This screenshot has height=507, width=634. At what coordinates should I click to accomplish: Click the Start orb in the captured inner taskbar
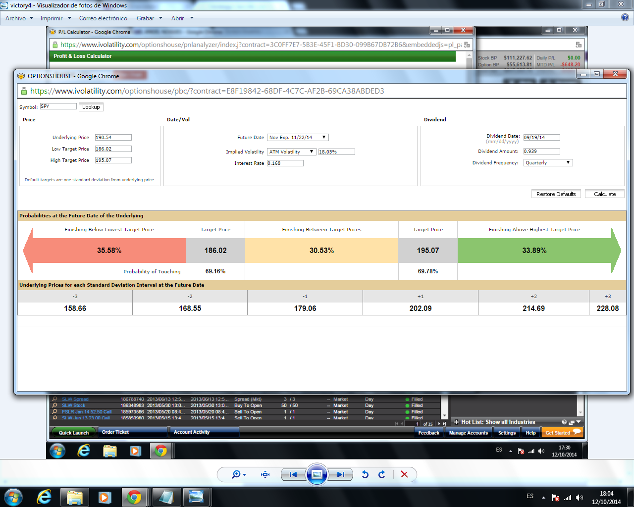(57, 451)
